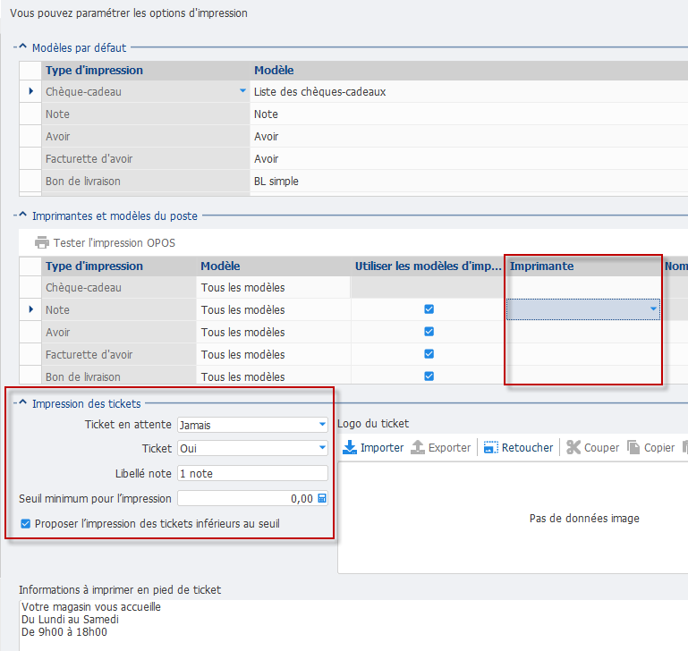Toggle 'Utiliser les modèles' checkbox for Bon de livraison row

[x=429, y=376]
